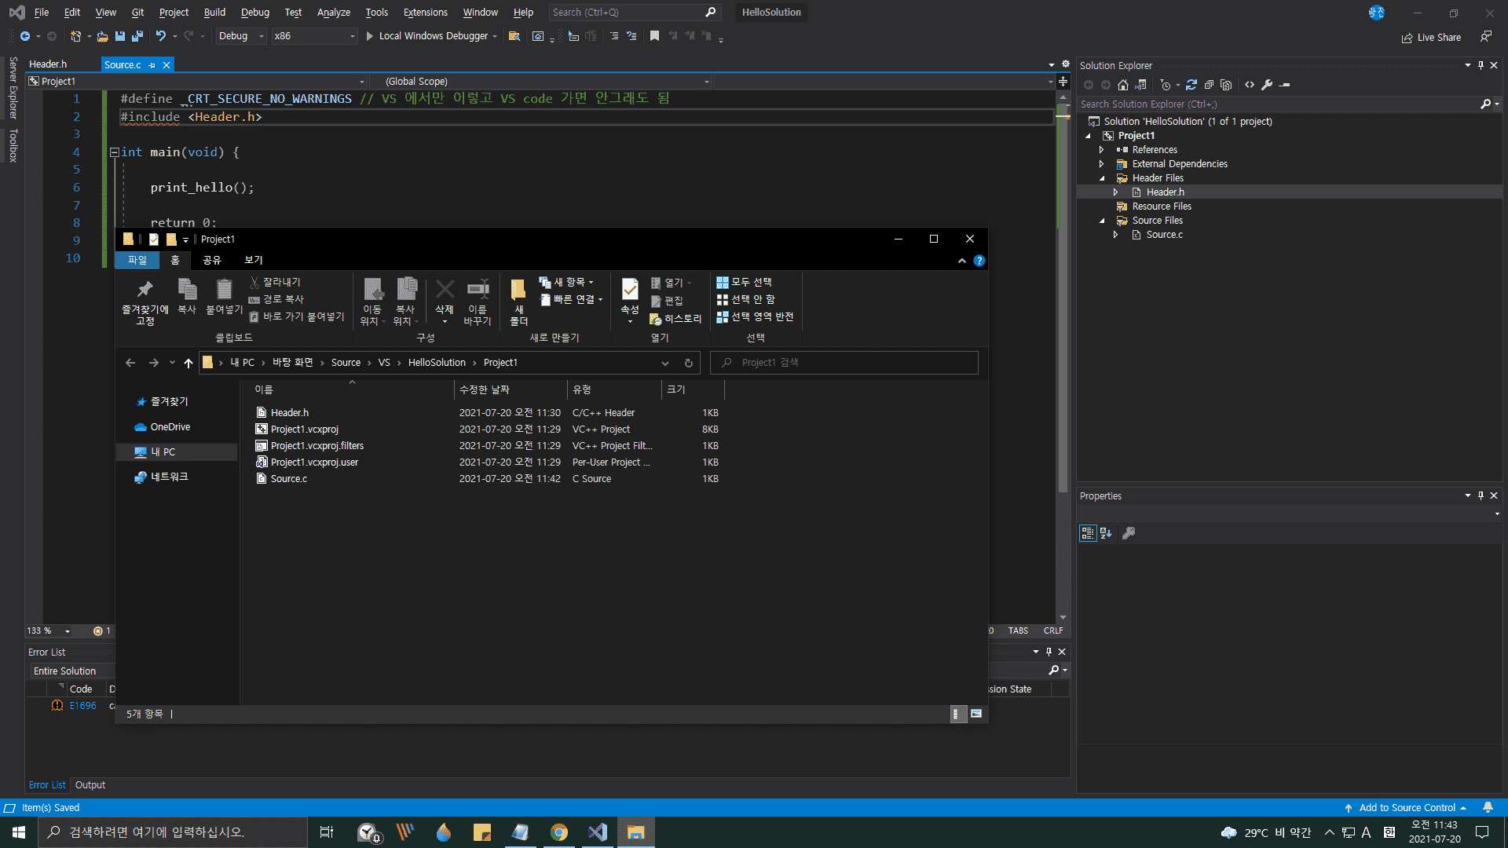Click Refresh icon in Solution Explorer
This screenshot has height=848, width=1508.
[1191, 85]
